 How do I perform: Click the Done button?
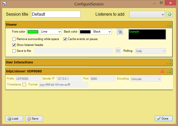[x=164, y=119]
